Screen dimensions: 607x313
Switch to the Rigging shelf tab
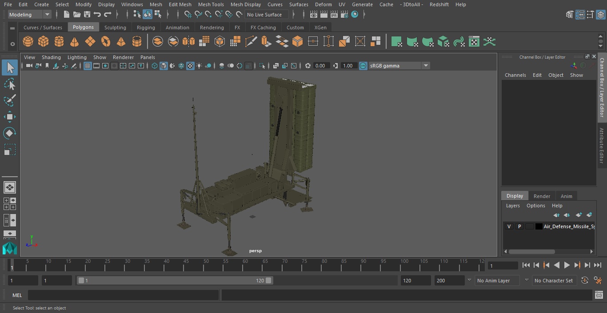[x=146, y=28]
